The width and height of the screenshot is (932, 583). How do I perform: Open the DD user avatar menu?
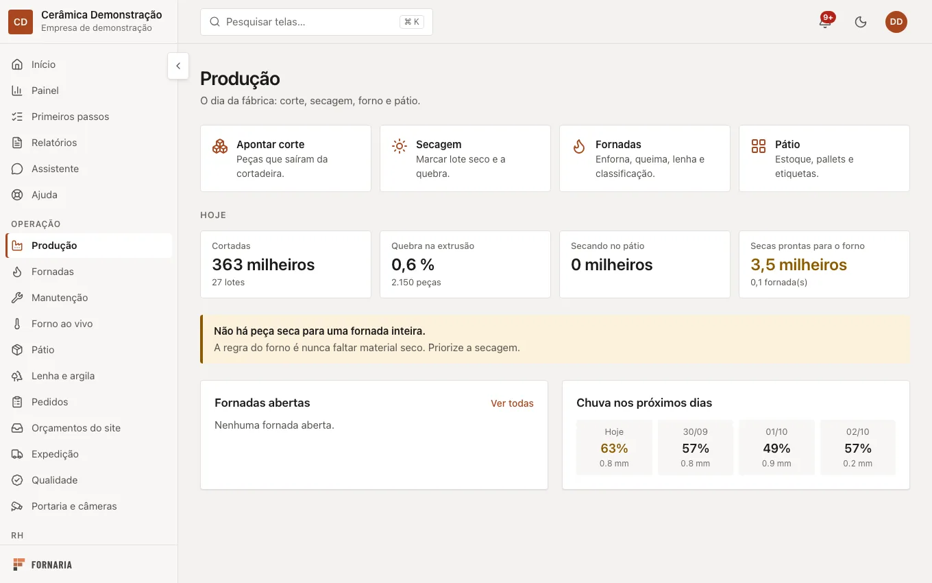point(896,22)
